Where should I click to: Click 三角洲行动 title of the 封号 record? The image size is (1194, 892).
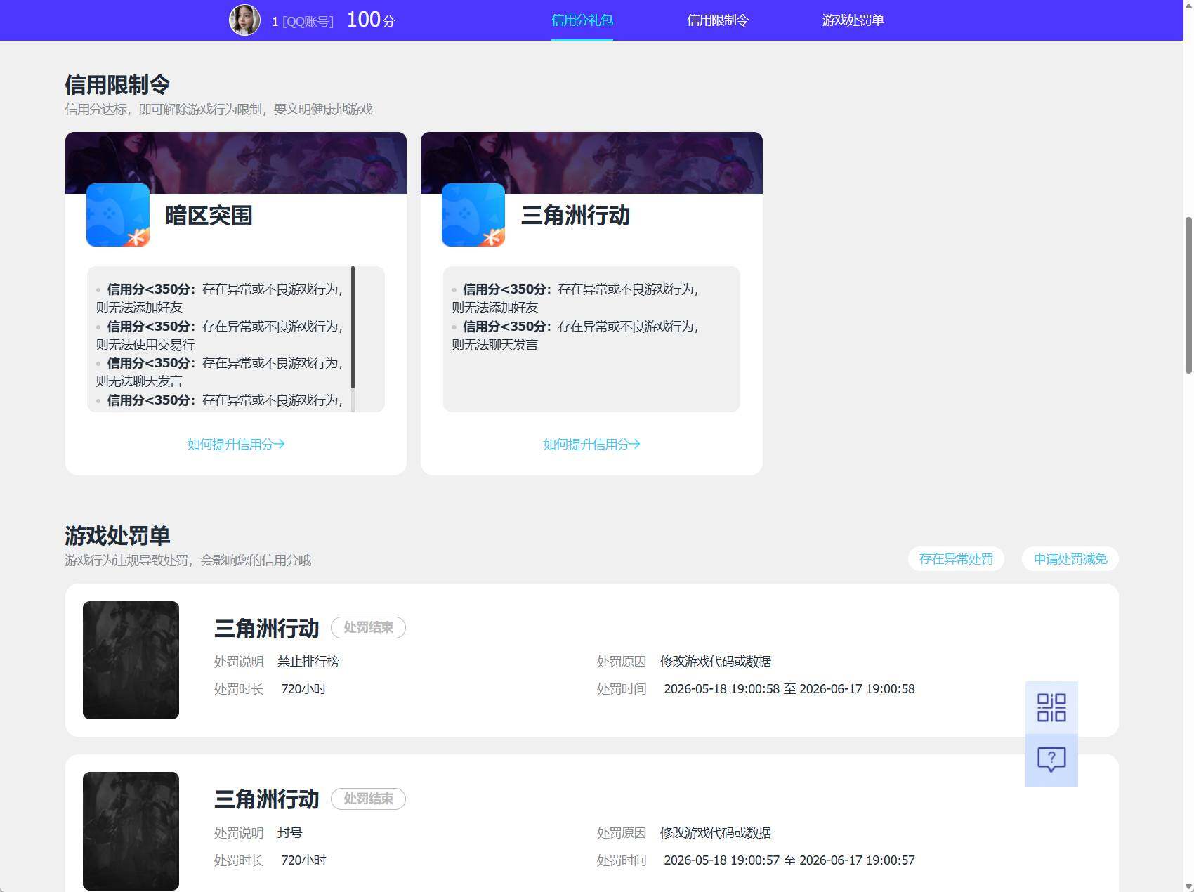(266, 799)
